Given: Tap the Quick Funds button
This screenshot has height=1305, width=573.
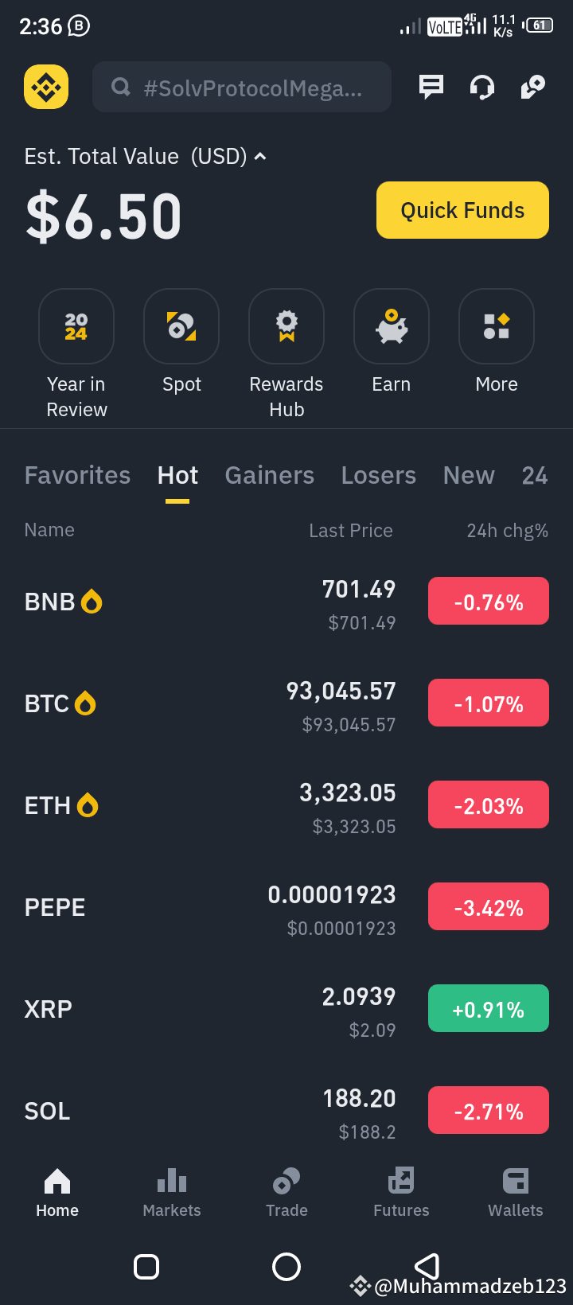Looking at the screenshot, I should point(462,210).
